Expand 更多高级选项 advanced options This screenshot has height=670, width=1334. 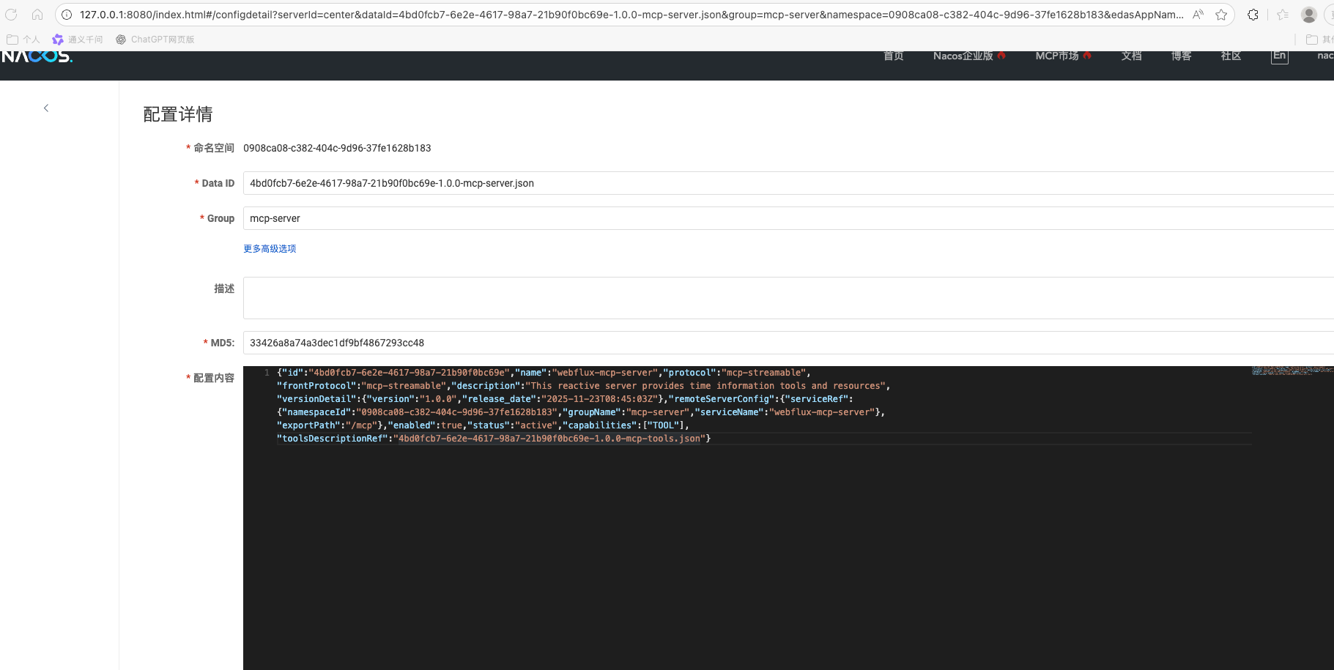click(270, 249)
